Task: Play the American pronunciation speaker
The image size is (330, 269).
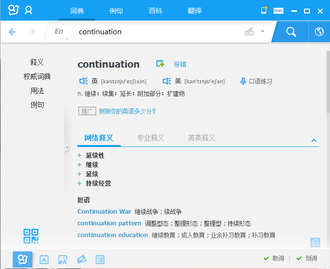Action: coord(167,81)
